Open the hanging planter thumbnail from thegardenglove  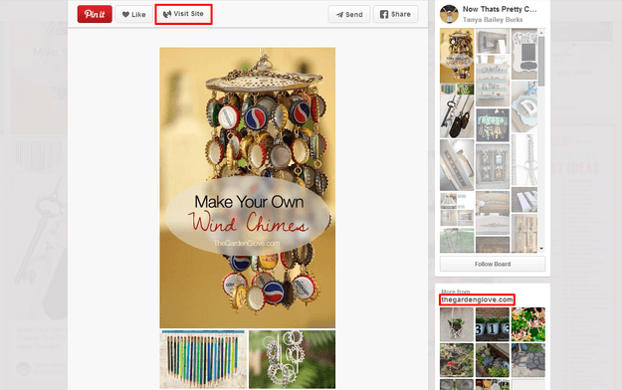[x=457, y=324]
